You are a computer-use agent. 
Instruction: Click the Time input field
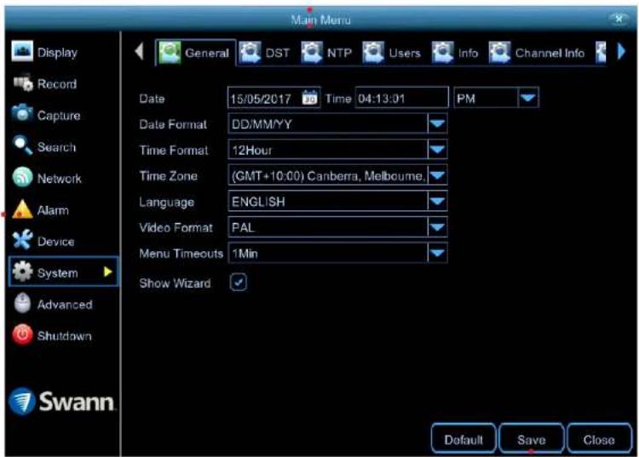point(401,98)
